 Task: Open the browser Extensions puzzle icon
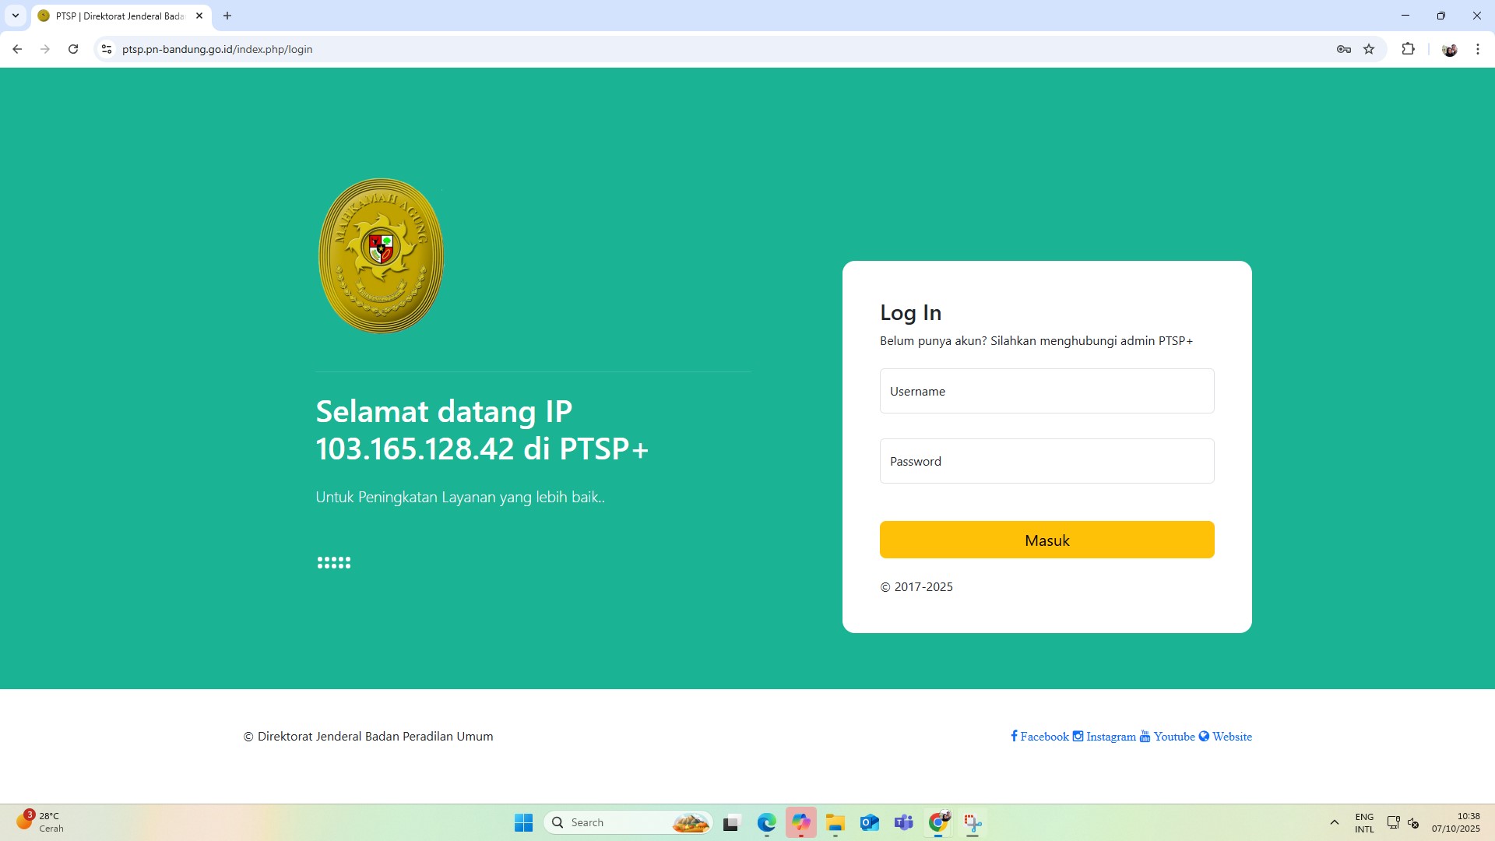point(1408,49)
